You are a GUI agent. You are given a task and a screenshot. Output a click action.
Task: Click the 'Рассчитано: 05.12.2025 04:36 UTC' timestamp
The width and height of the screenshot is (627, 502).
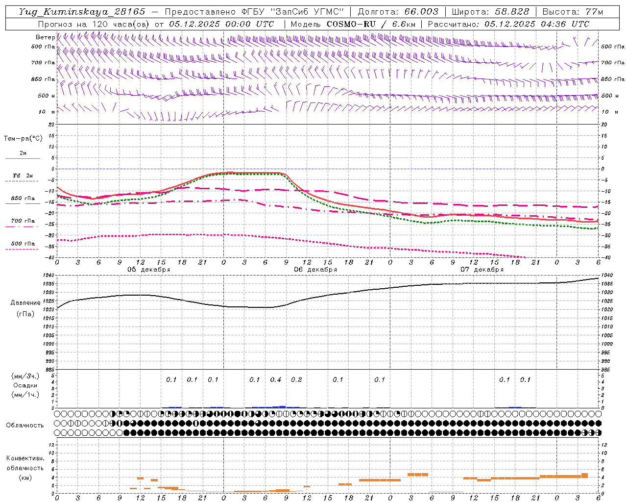[508, 24]
